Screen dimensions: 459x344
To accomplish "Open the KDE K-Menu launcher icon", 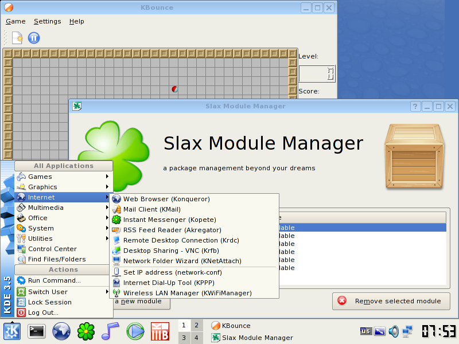I will [x=12, y=331].
